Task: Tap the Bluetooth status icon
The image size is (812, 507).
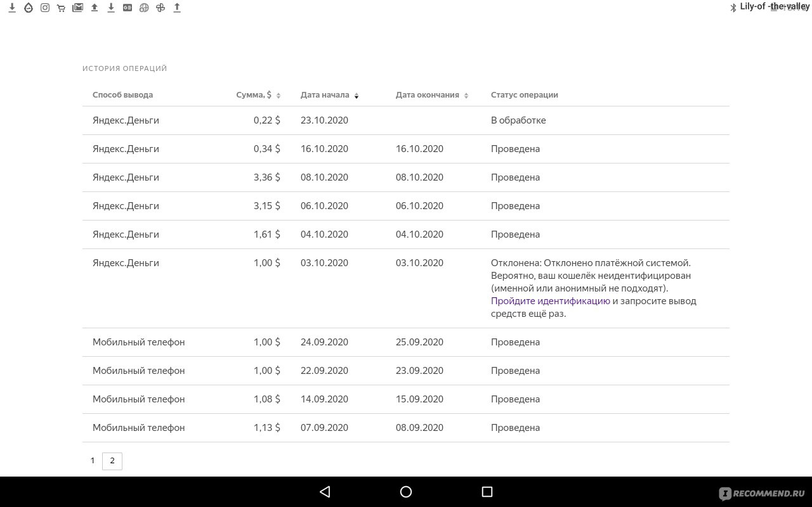Action: coord(733,7)
